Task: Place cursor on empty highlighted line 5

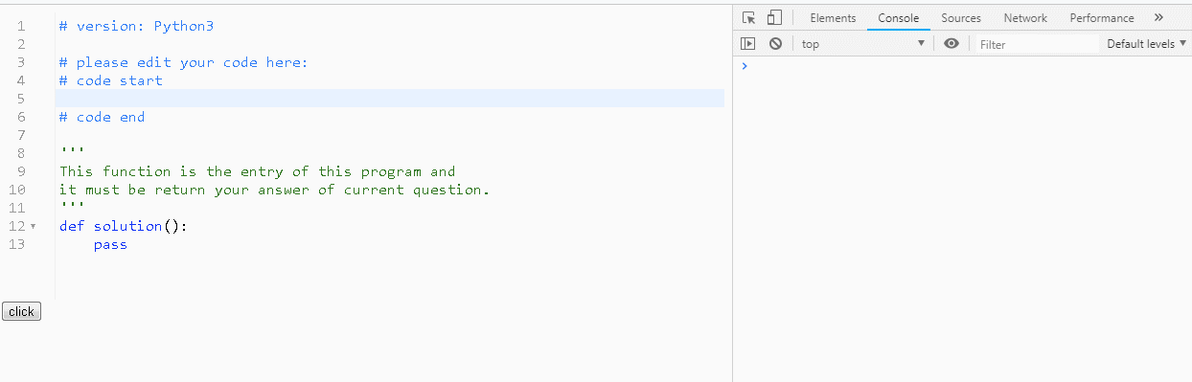Action: click(390, 99)
